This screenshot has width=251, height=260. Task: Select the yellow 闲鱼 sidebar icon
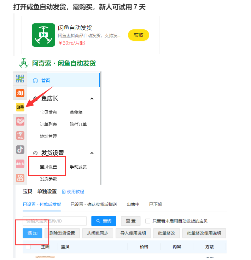click(x=20, y=107)
